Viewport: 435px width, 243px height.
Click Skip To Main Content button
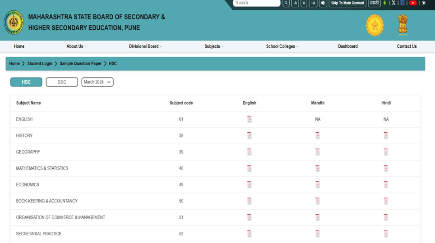point(347,3)
